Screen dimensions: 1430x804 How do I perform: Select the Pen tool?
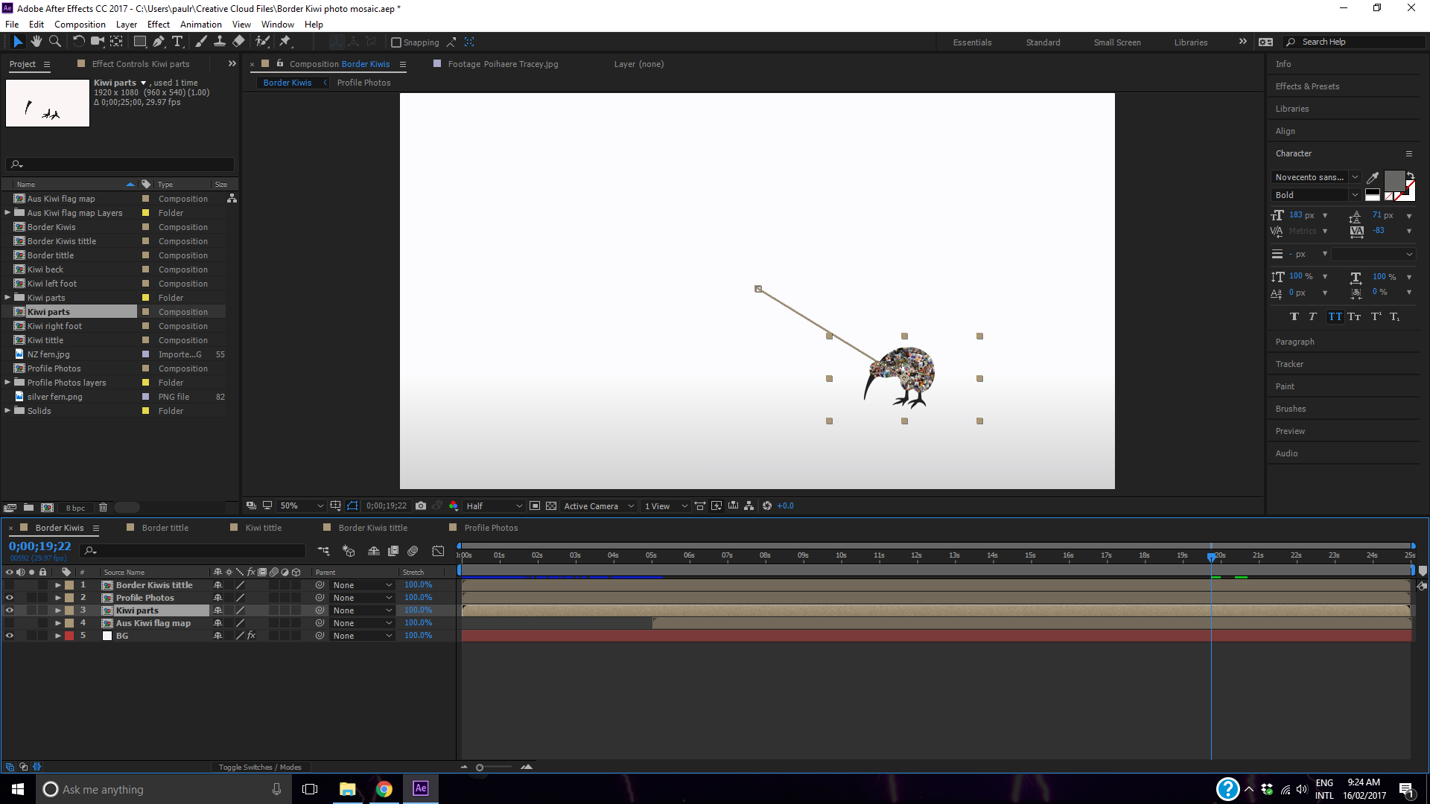coord(159,42)
